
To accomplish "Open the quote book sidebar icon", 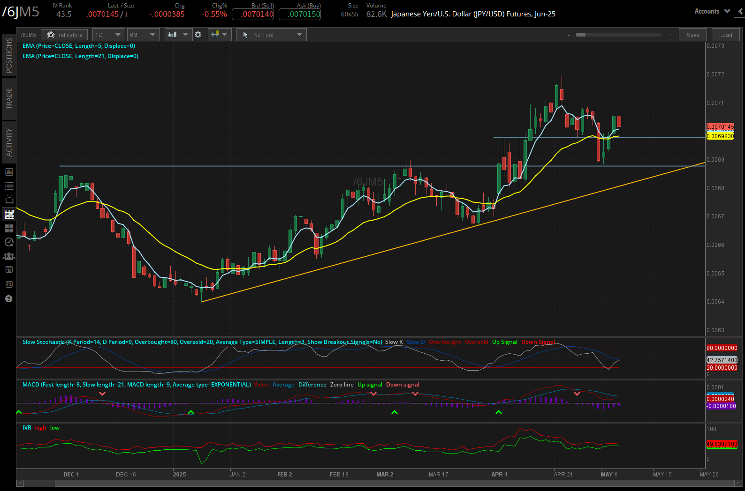I will point(9,172).
